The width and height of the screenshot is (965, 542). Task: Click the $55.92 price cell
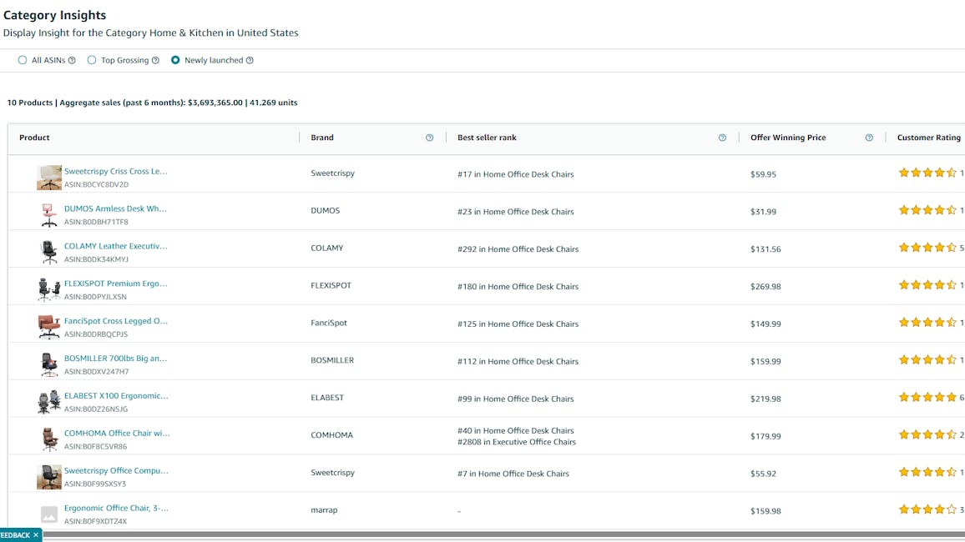[763, 474]
